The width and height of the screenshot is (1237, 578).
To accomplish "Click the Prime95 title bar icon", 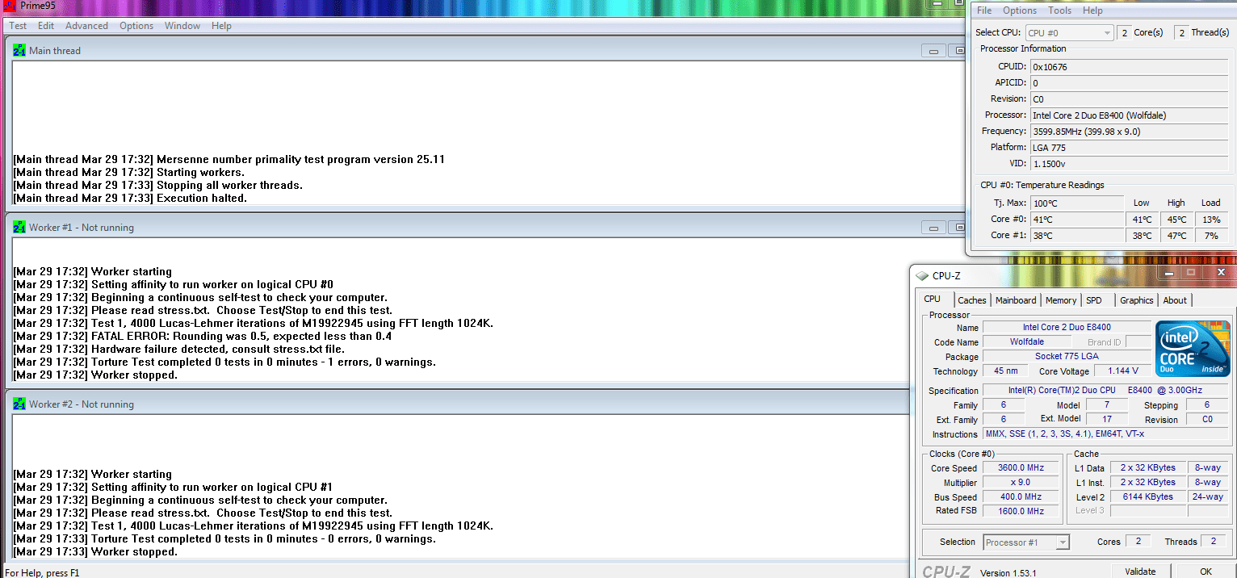I will pyautogui.click(x=10, y=6).
